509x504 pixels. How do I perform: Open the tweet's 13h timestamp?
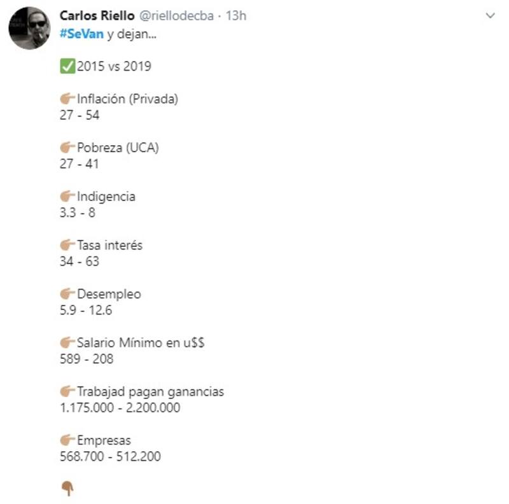(235, 15)
